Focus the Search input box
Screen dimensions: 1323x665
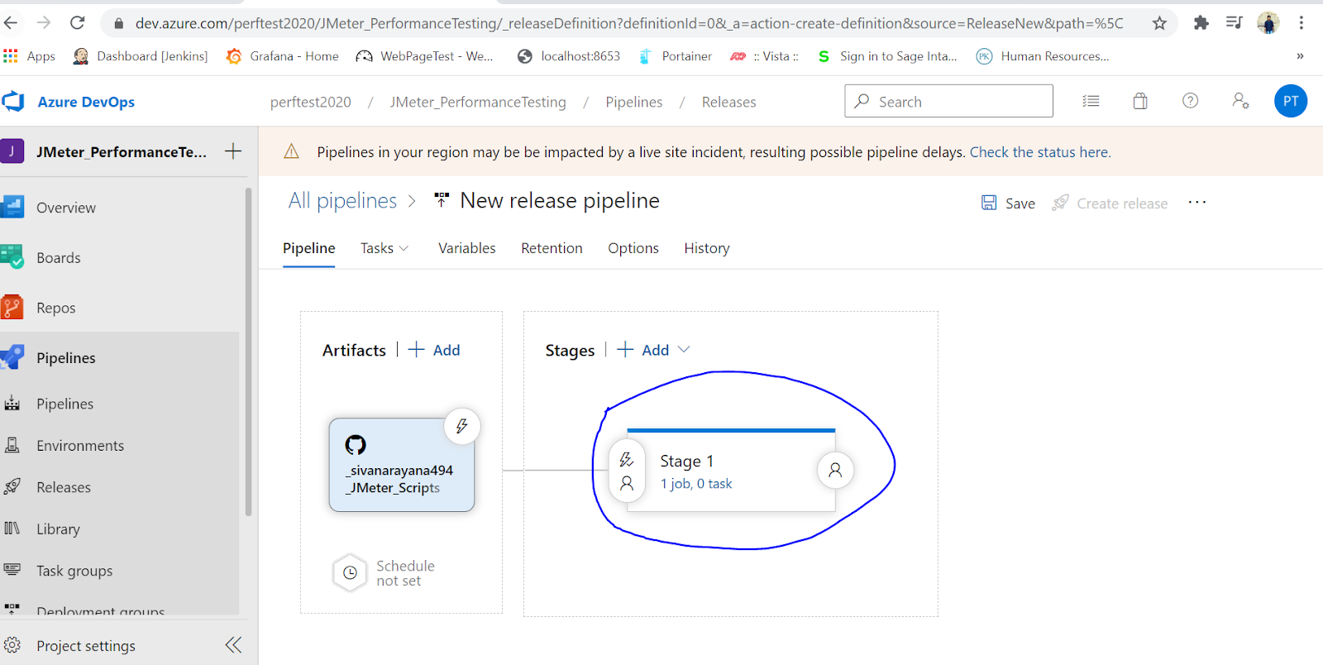coord(948,101)
